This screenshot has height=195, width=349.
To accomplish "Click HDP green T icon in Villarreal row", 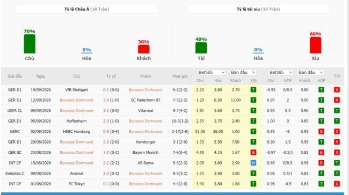I will click(321, 110).
